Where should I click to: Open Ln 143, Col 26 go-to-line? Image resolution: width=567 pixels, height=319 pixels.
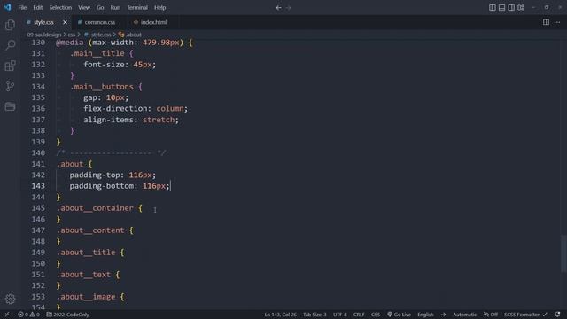click(x=280, y=315)
